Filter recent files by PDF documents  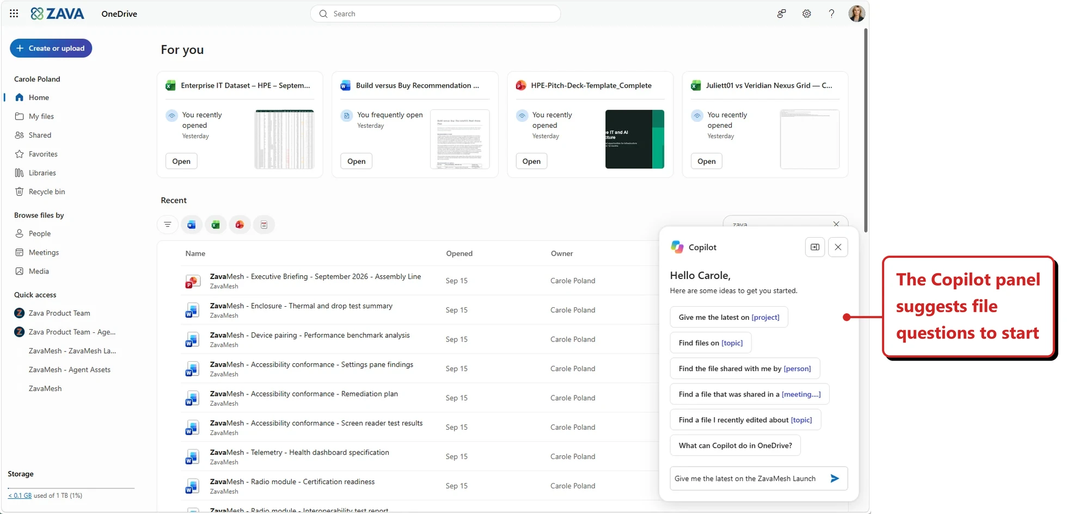(264, 225)
